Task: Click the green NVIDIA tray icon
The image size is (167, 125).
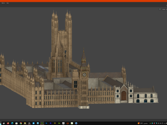Action: (x=150, y=123)
